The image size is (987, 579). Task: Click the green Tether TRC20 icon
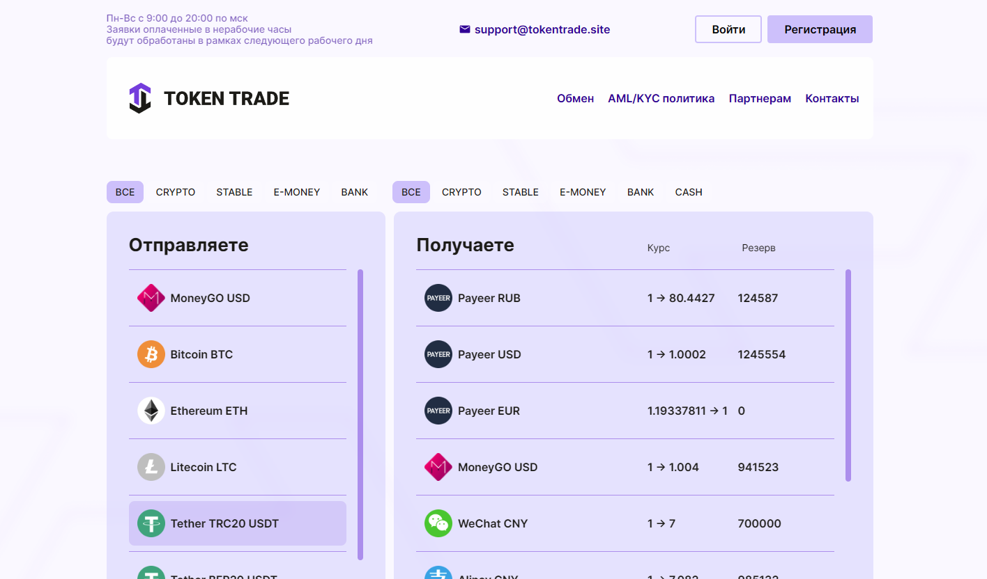151,523
